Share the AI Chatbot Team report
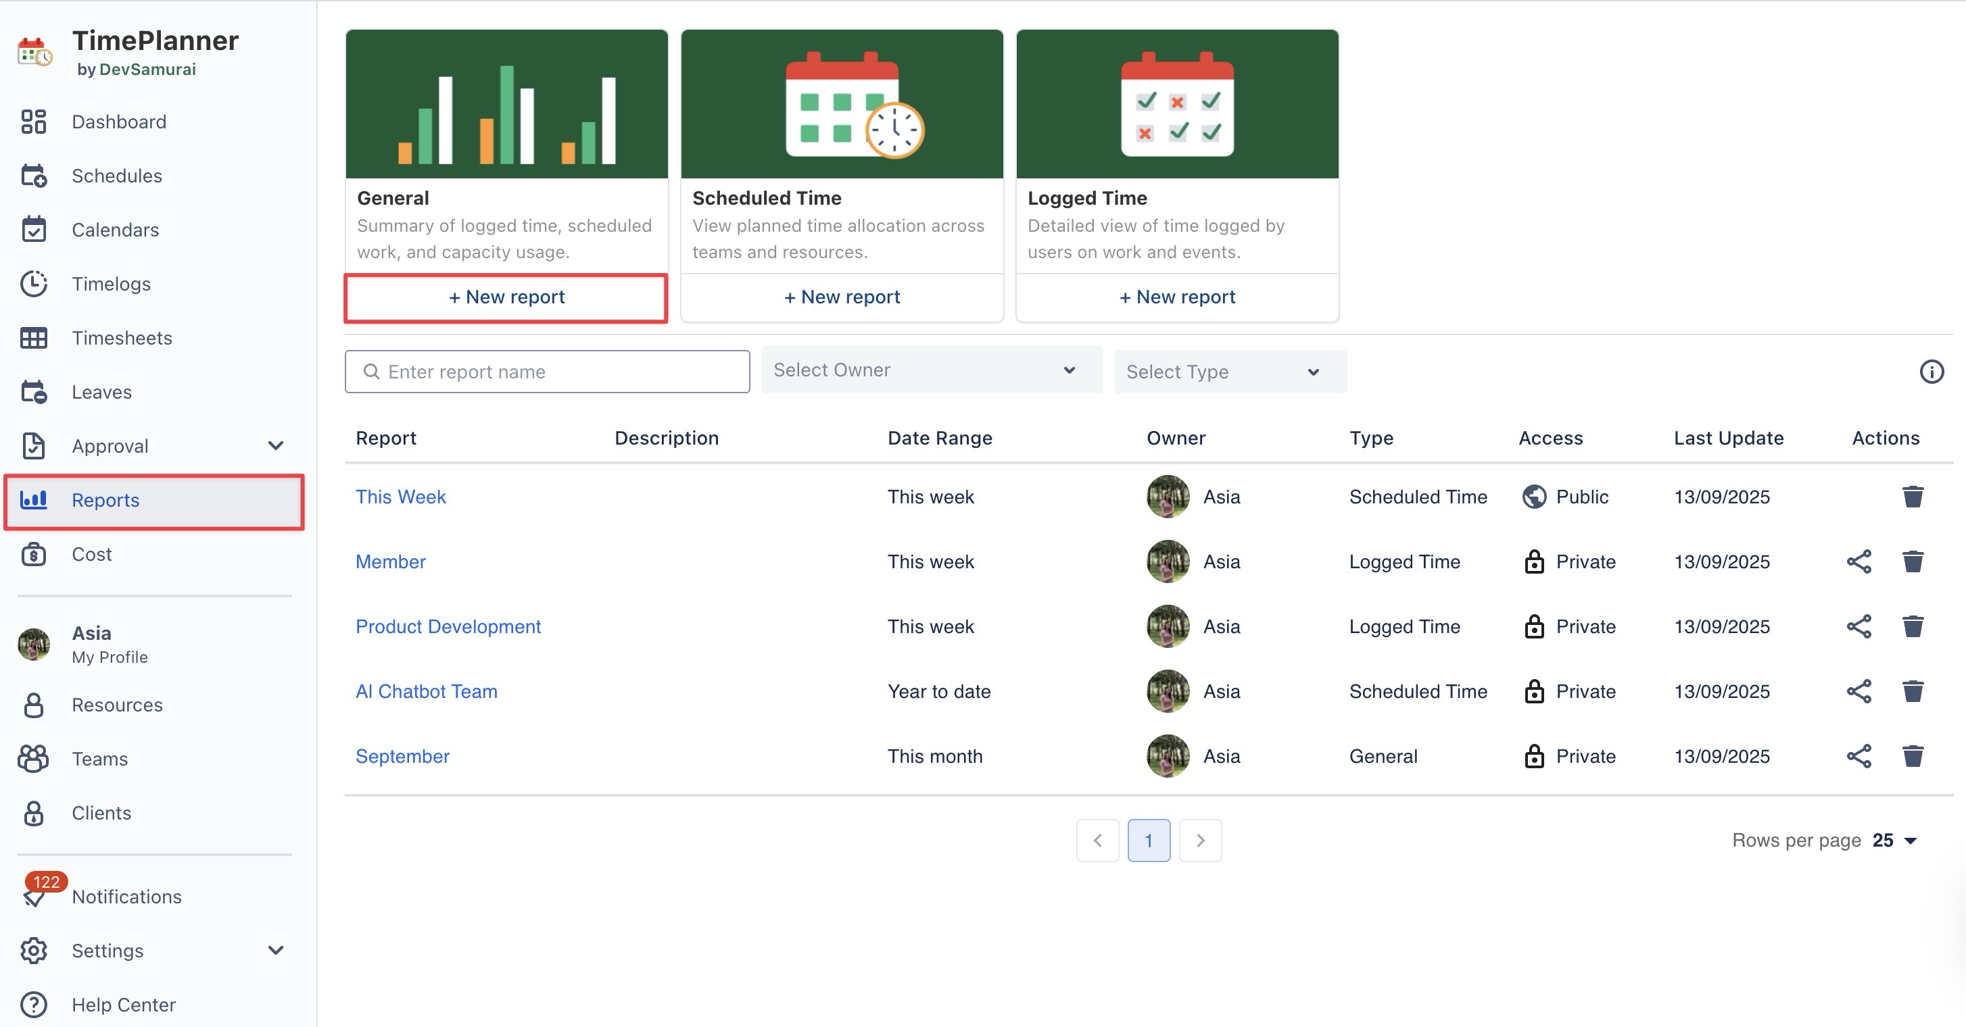 point(1859,691)
